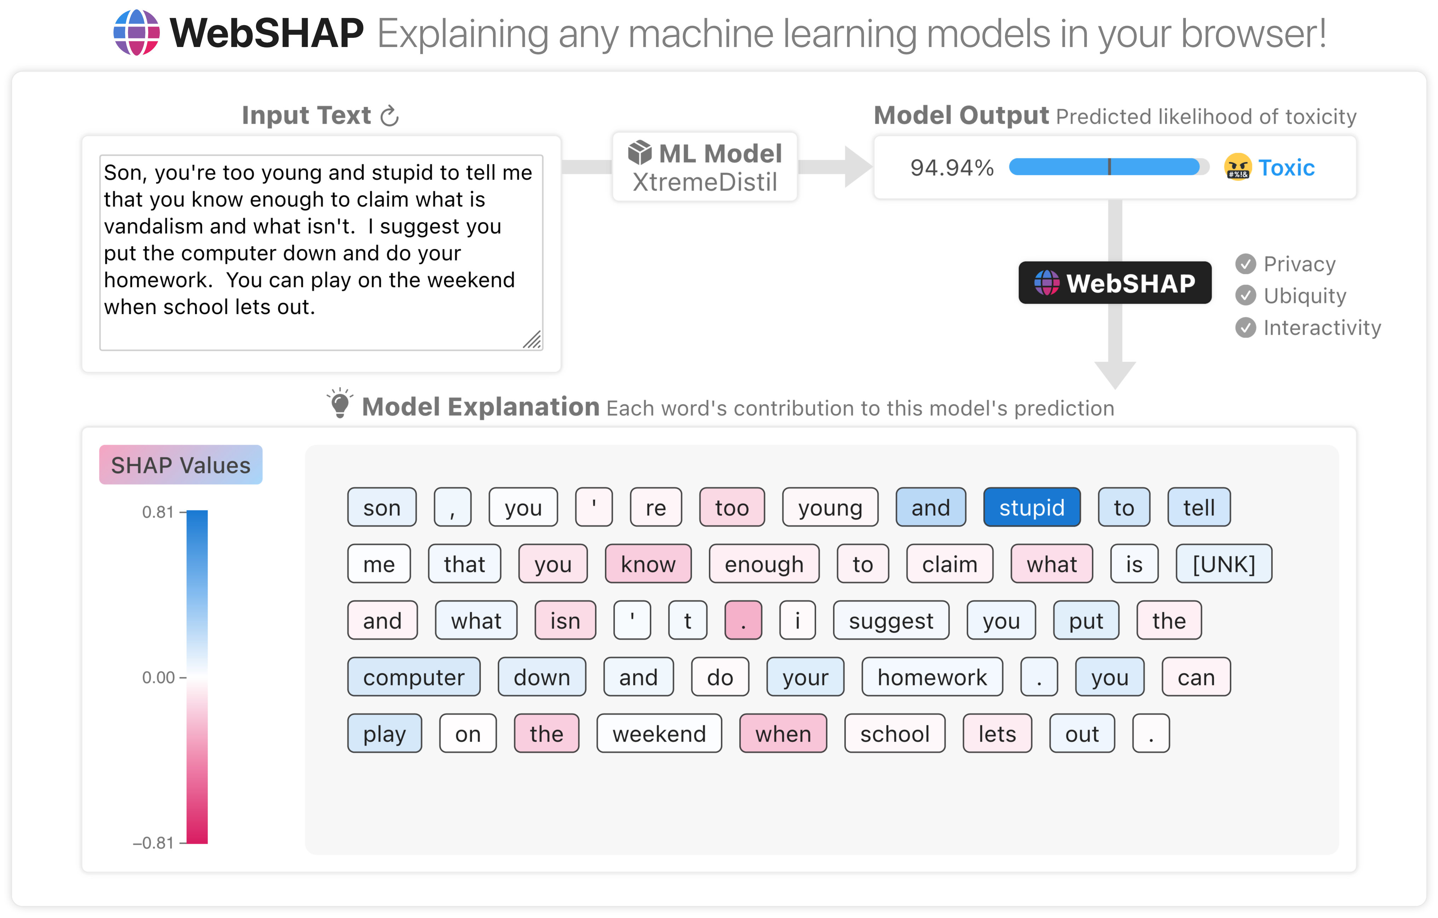Select the dark blue "stupid" token
Screen dimensions: 1438x918
[x=1031, y=507]
